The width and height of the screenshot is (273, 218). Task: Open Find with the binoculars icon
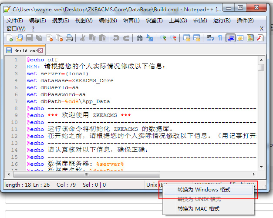coord(139,38)
